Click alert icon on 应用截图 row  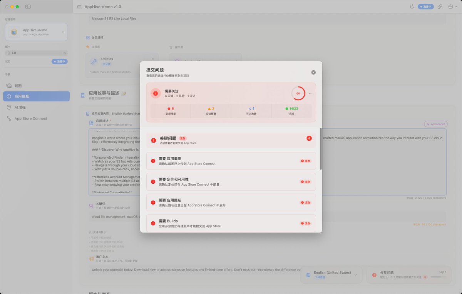click(153, 161)
